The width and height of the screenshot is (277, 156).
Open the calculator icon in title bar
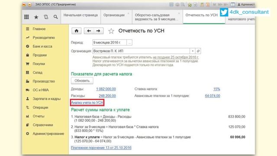click(202, 5)
